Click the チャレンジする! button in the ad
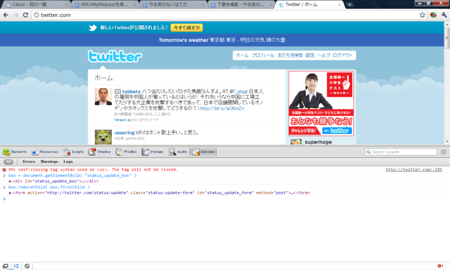The height and width of the screenshot is (270, 450). click(303, 131)
